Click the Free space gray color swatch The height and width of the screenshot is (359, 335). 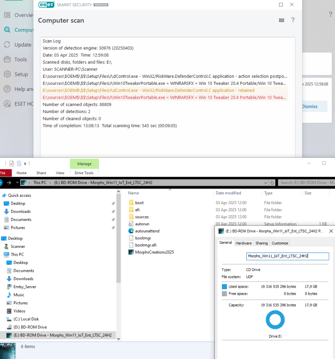(x=225, y=294)
